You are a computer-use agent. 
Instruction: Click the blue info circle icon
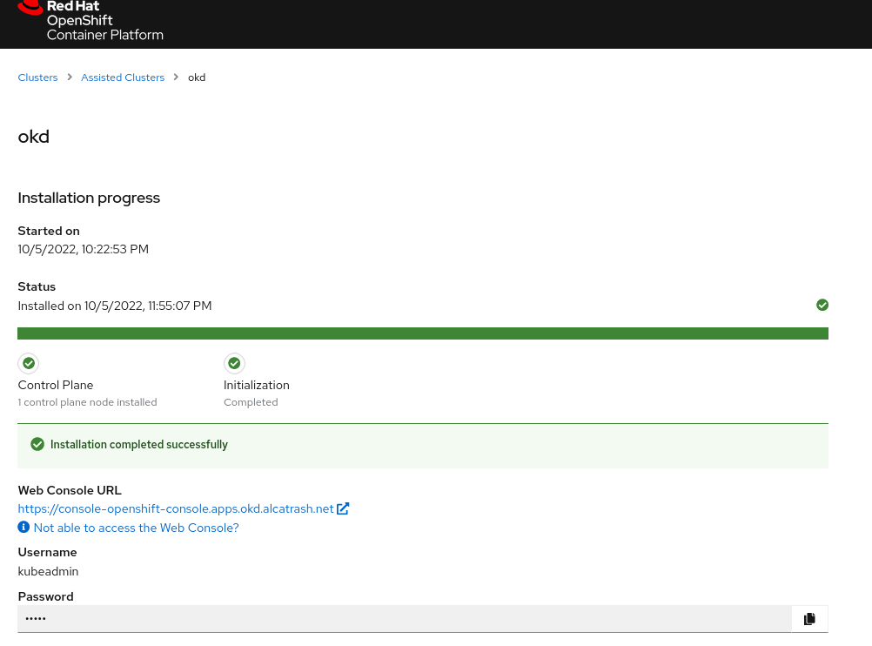click(23, 528)
